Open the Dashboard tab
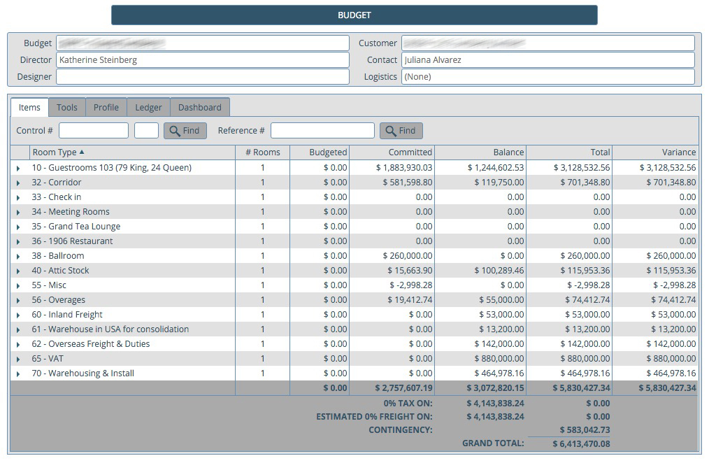 click(200, 108)
